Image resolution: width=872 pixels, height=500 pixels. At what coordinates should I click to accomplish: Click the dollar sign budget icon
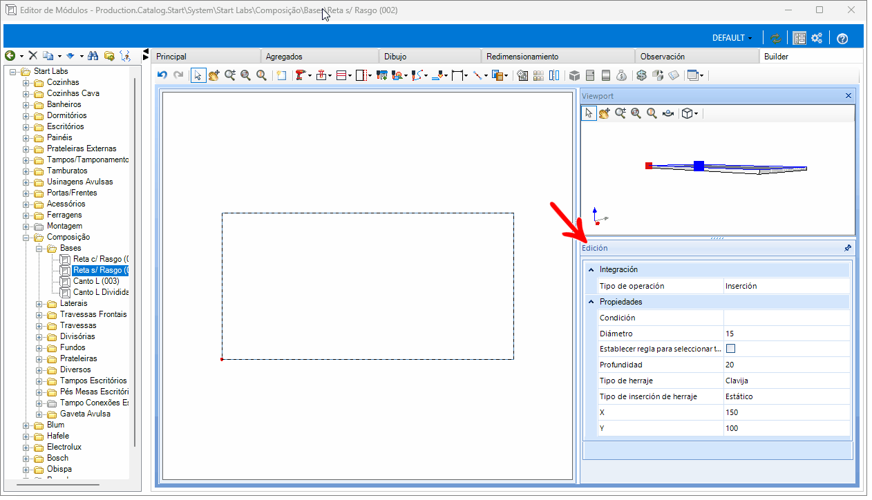click(x=641, y=75)
